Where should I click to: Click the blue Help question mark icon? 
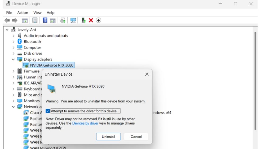point(45,20)
